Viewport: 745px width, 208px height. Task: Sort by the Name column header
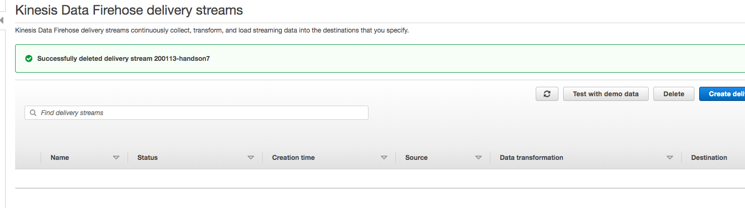click(x=60, y=158)
